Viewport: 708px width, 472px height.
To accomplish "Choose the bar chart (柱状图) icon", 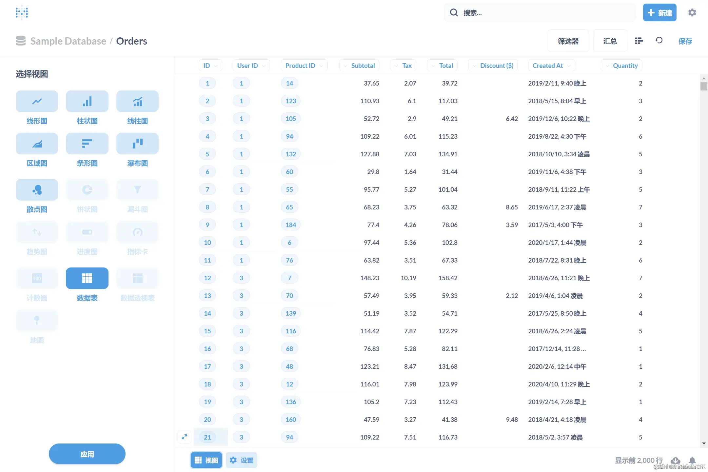I will click(87, 101).
